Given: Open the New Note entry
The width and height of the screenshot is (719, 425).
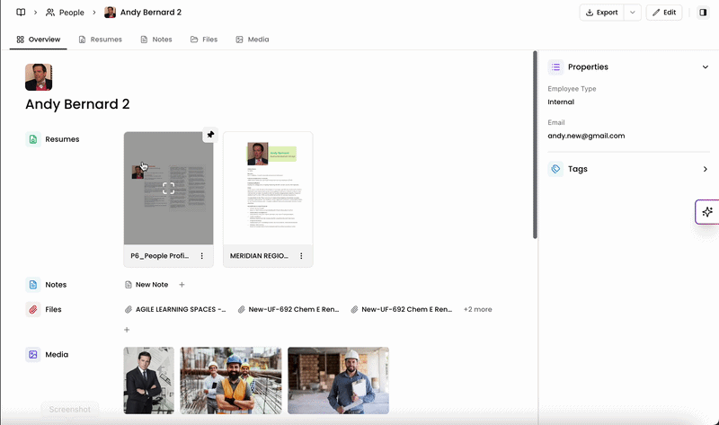Looking at the screenshot, I should pos(146,285).
